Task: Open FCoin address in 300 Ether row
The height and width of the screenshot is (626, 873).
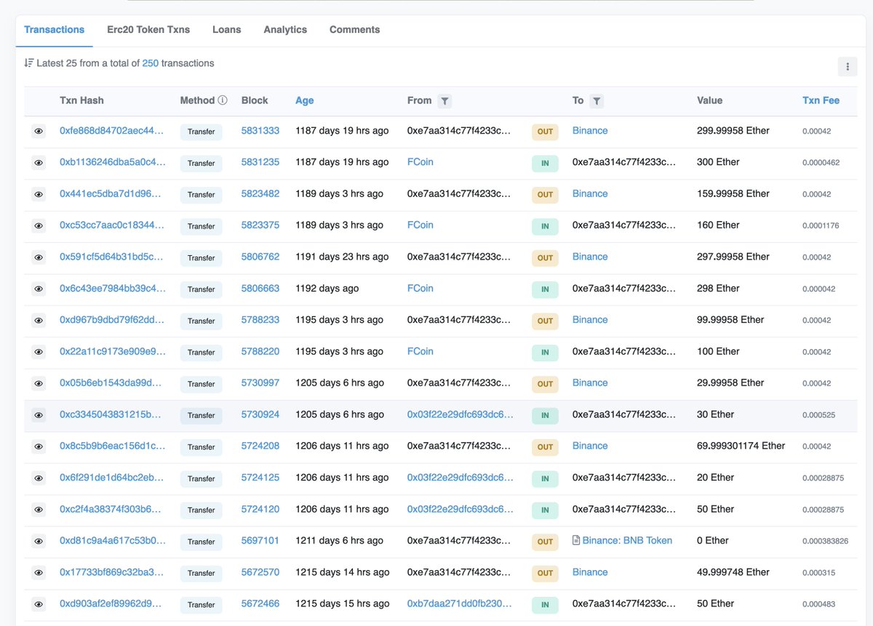Action: point(420,162)
